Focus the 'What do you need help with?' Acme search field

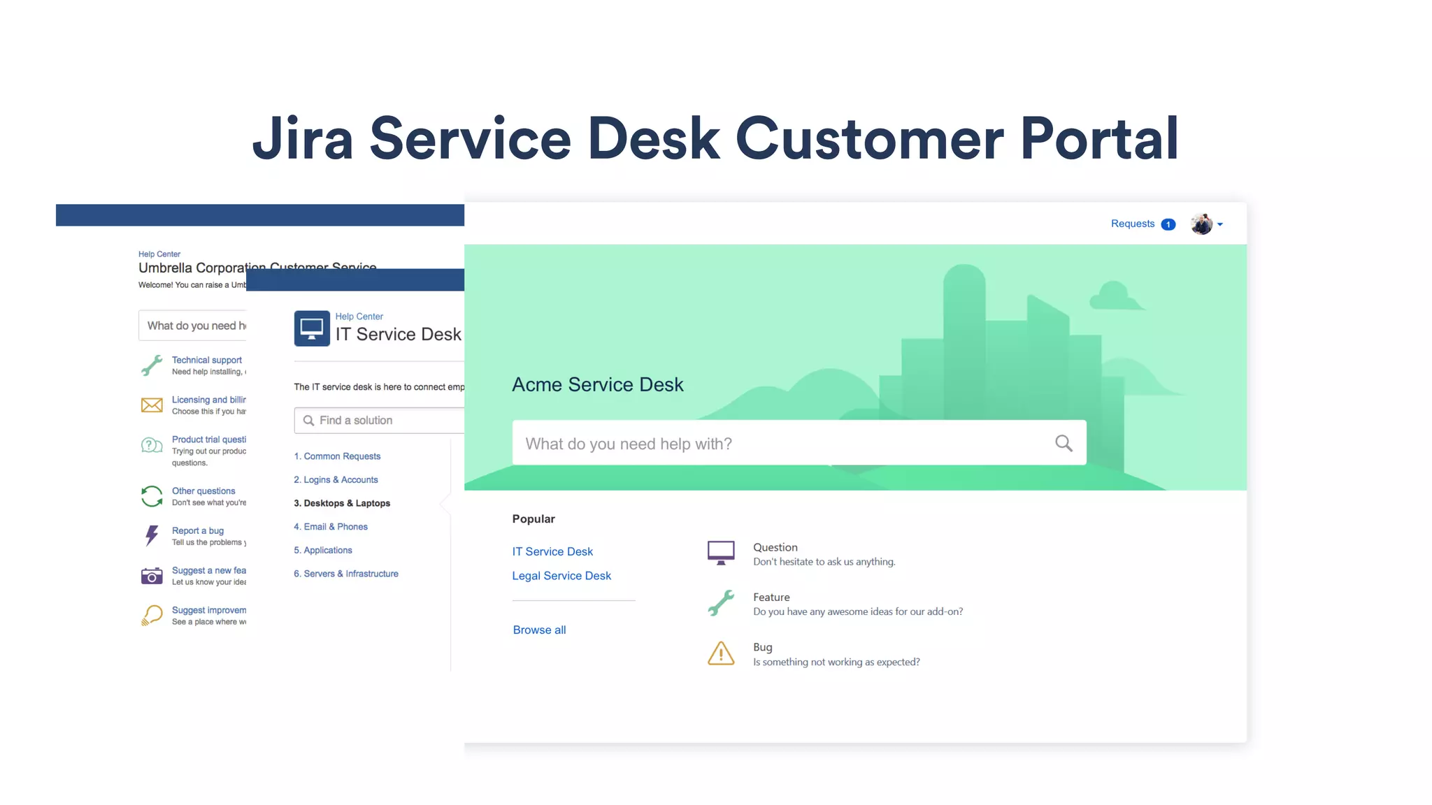click(799, 443)
